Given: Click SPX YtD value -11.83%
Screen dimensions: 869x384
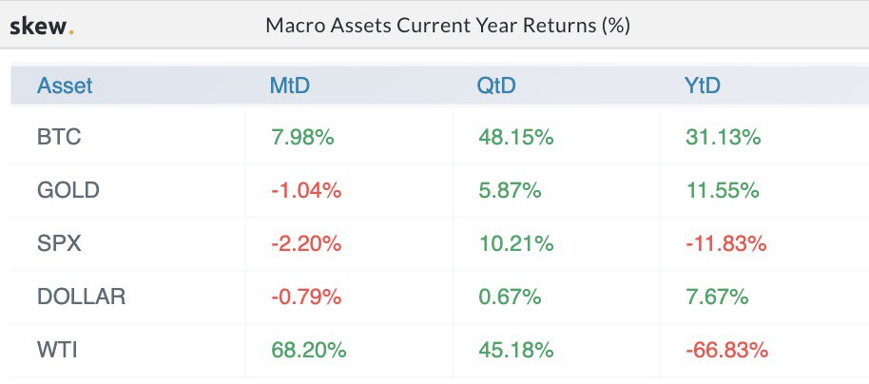Looking at the screenshot, I should click(x=725, y=243).
